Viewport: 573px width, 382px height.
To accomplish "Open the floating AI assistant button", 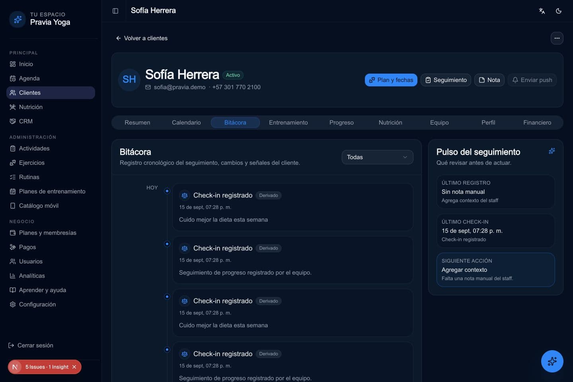I will (552, 361).
